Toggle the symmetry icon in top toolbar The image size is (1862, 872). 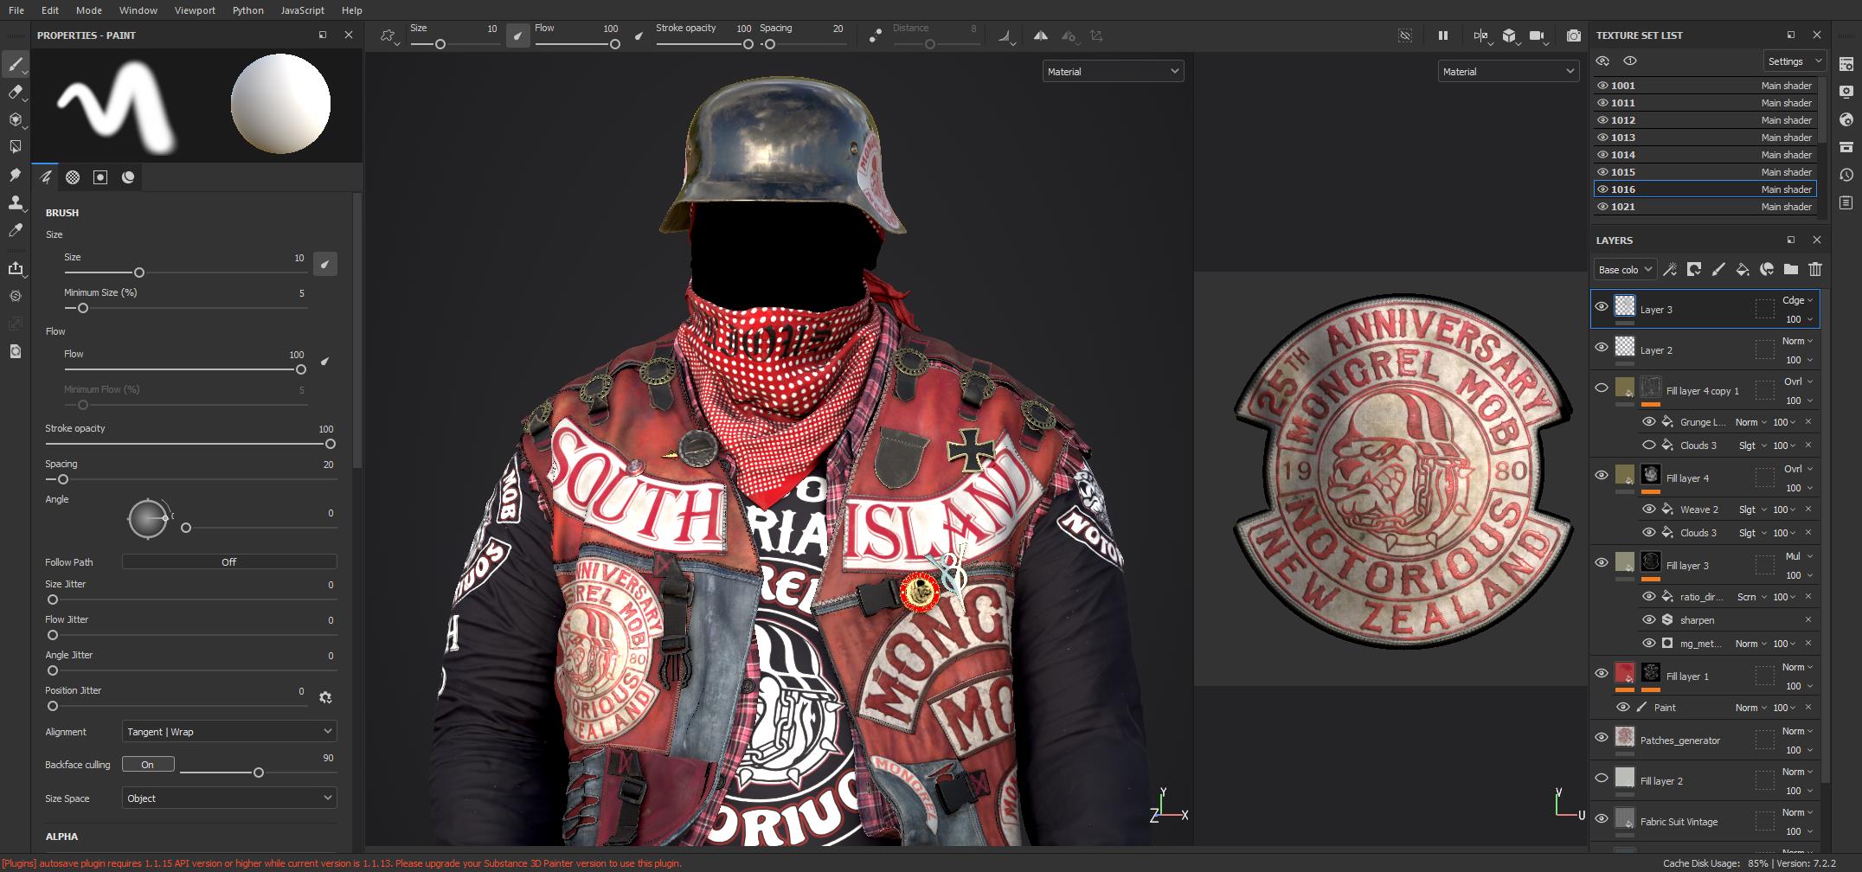1041,35
